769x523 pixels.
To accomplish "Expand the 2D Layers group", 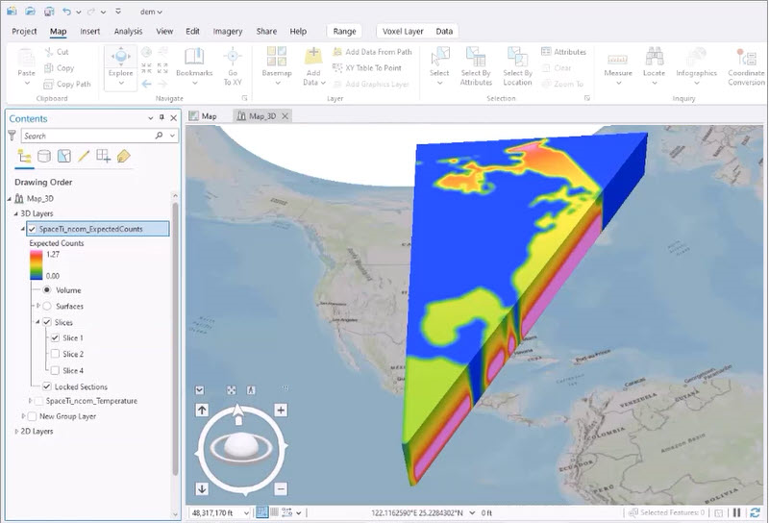I will pos(16,432).
